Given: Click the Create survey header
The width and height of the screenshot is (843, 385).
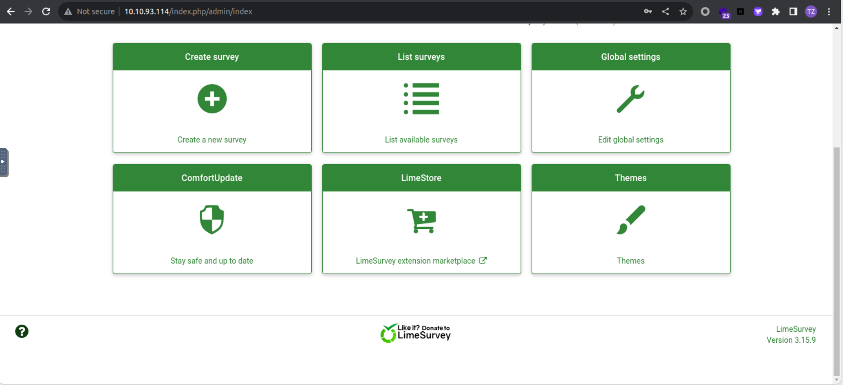Looking at the screenshot, I should click(212, 57).
